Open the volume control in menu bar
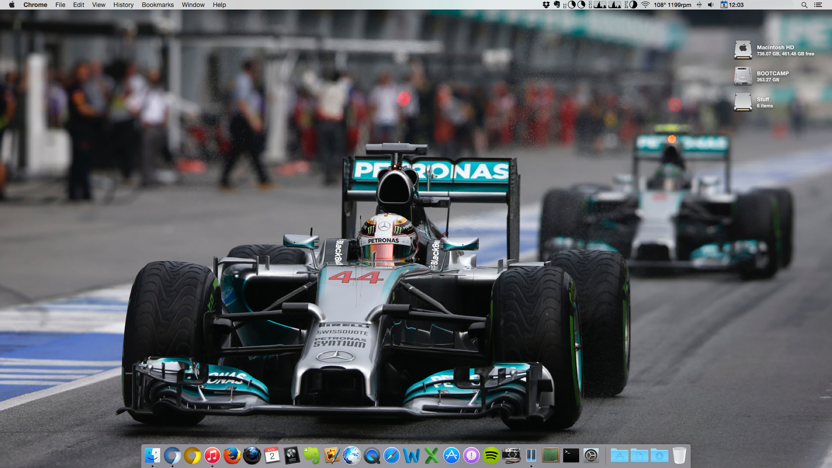Viewport: 832px width, 468px height. point(711,5)
